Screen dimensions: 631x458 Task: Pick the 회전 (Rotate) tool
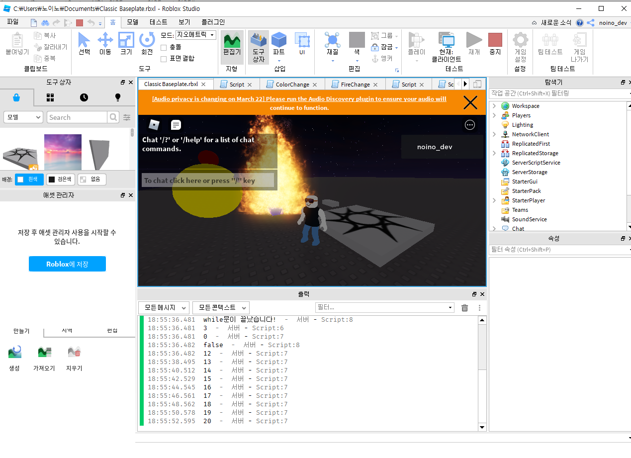(147, 43)
